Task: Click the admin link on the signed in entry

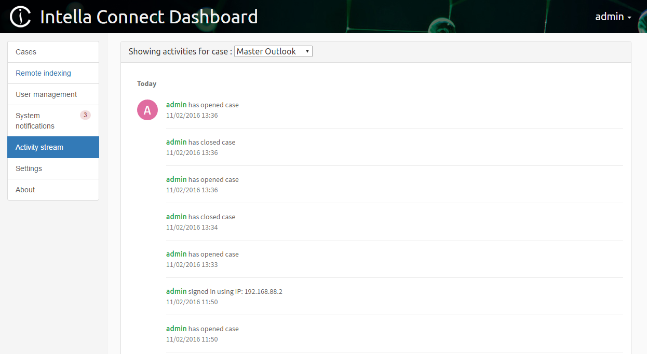Action: (176, 291)
